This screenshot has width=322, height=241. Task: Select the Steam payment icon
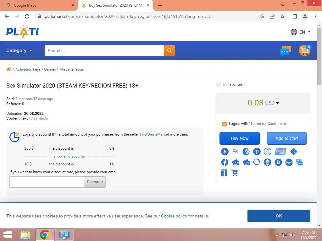(289, 162)
